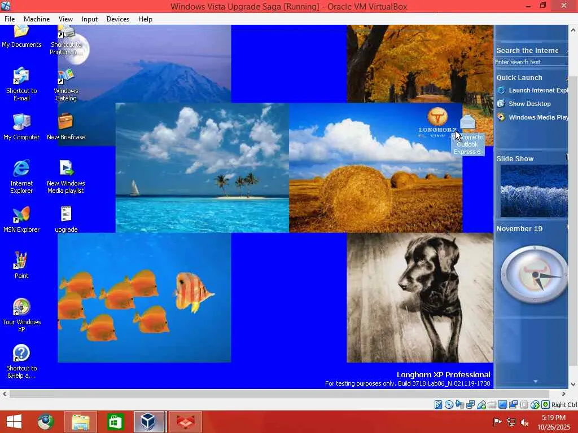Open the VirtualBox Input menu
This screenshot has height=433, width=578.
click(x=90, y=19)
